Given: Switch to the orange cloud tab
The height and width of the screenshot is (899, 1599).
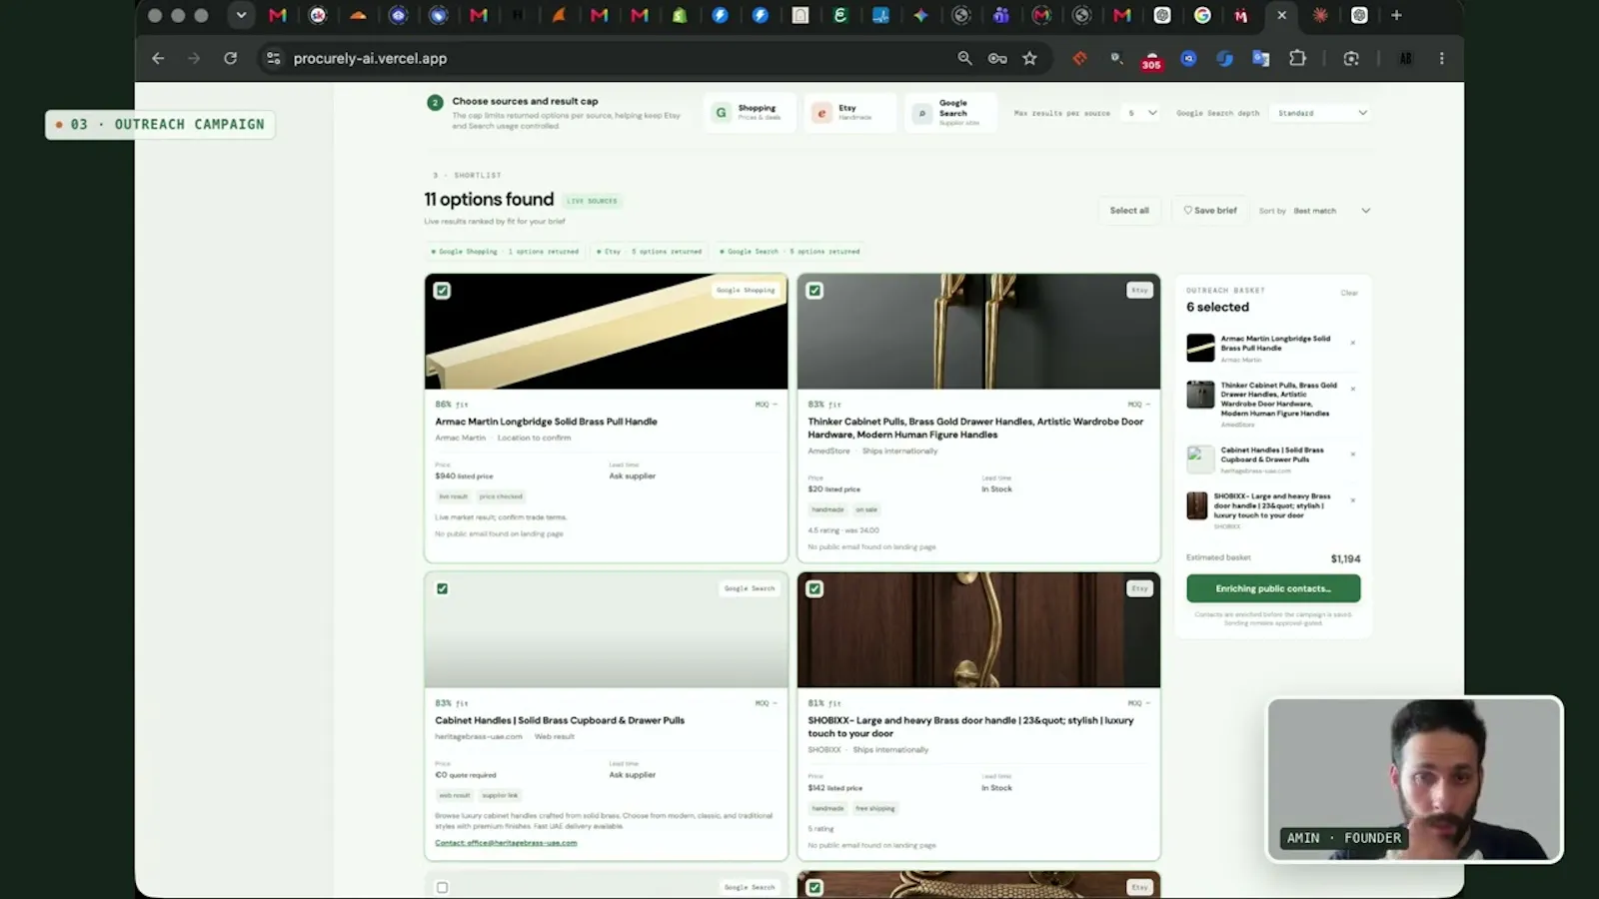Looking at the screenshot, I should (358, 15).
